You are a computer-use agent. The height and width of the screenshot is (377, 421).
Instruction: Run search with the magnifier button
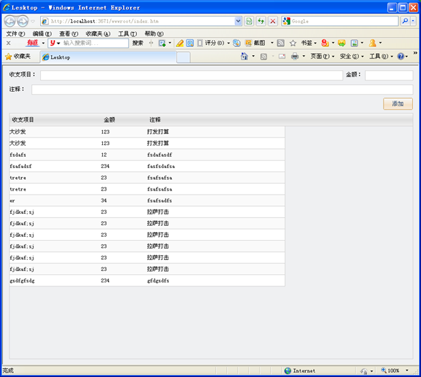tap(405, 21)
